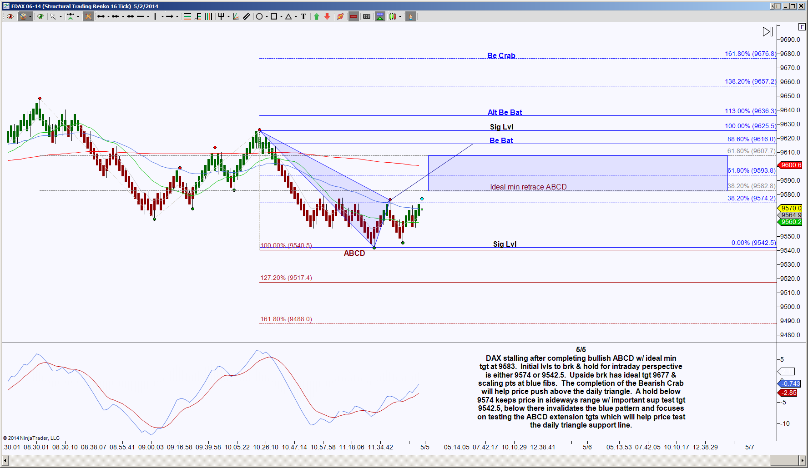Expand the arrow line tool dropdown

[177, 16]
